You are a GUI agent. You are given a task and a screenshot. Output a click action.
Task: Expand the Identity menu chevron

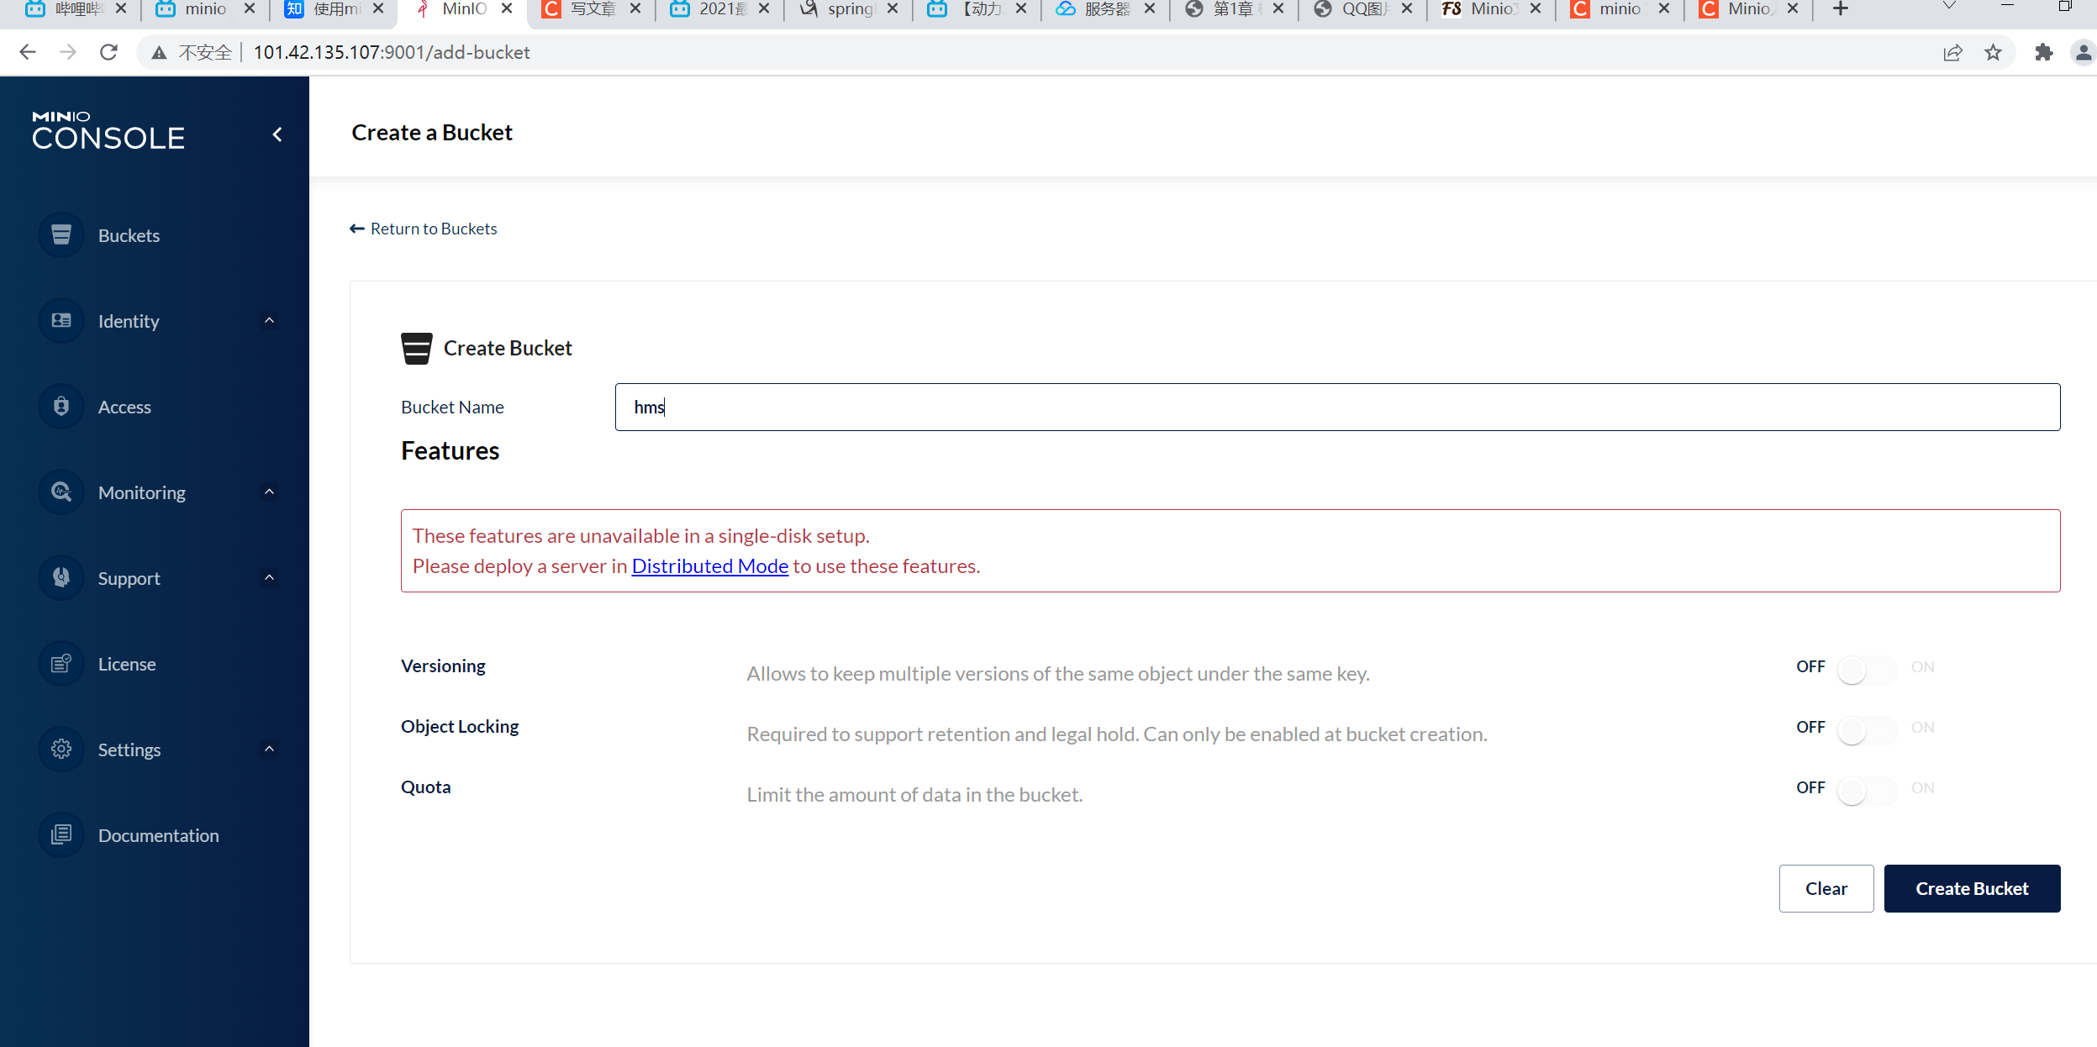click(x=269, y=321)
